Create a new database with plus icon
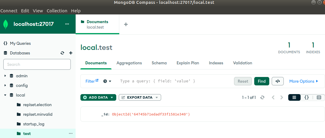This screenshot has width=325, height=138. pos(71,53)
